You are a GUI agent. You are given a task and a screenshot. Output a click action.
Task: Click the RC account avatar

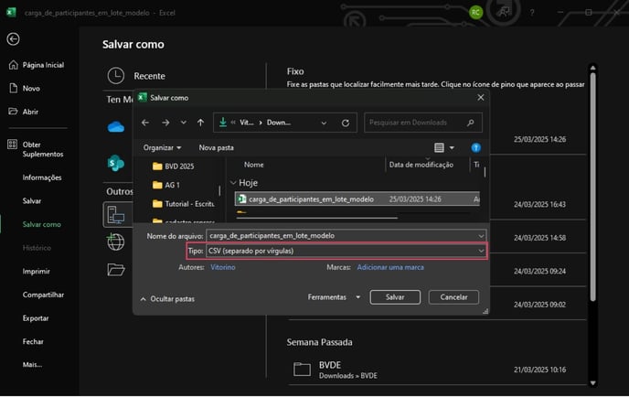475,13
